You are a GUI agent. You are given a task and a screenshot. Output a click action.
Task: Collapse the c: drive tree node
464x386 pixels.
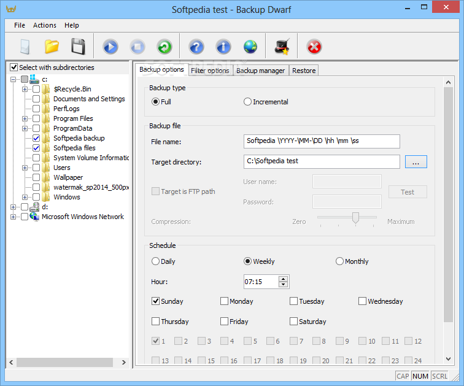pyautogui.click(x=13, y=79)
